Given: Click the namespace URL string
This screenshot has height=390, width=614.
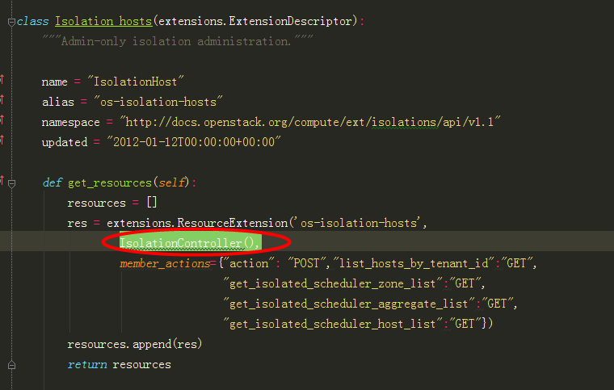Looking at the screenshot, I should pyautogui.click(x=310, y=122).
